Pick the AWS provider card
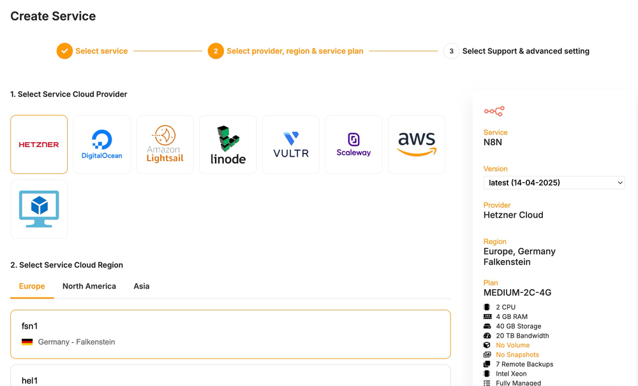The width and height of the screenshot is (638, 386). 417,145
